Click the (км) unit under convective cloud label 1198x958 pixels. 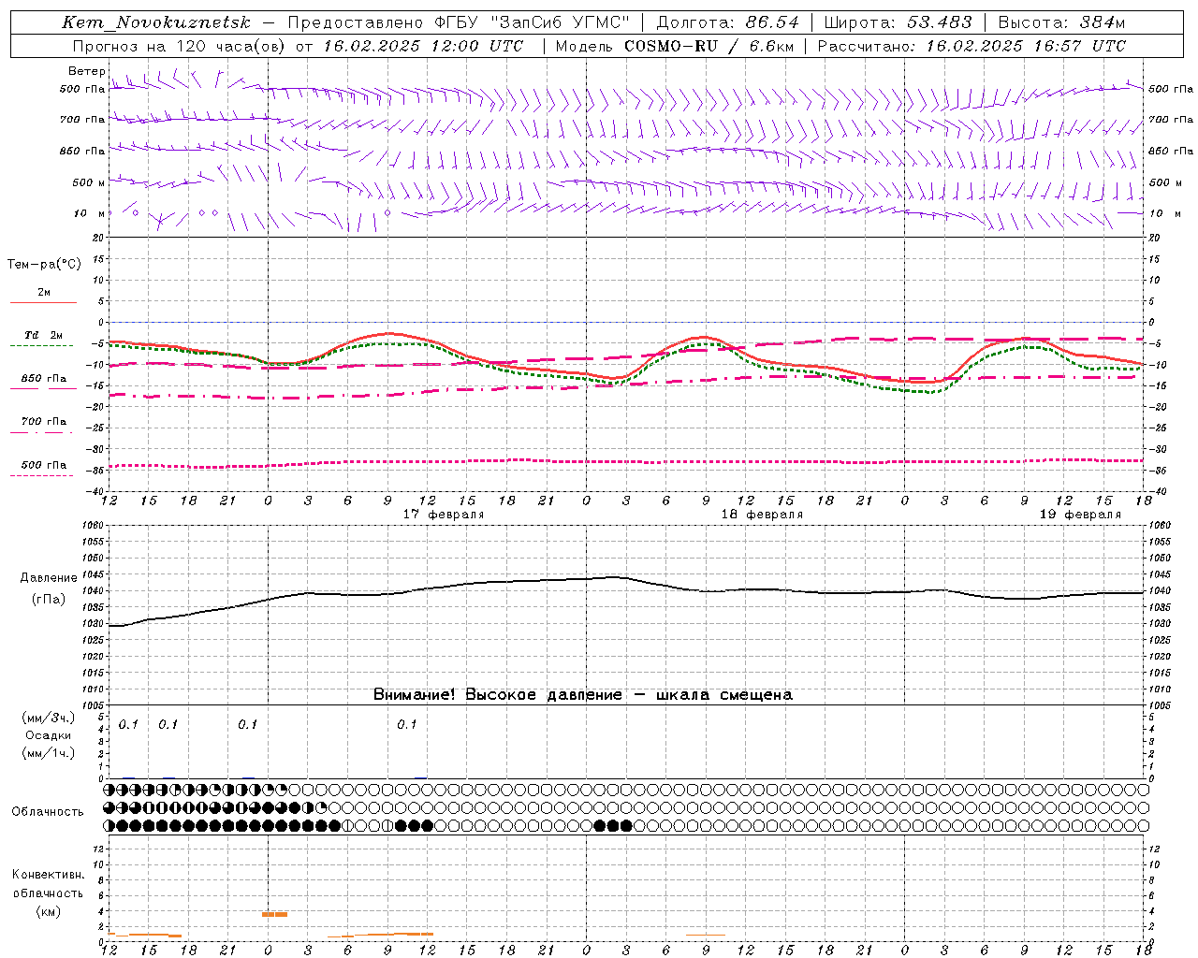click(49, 911)
